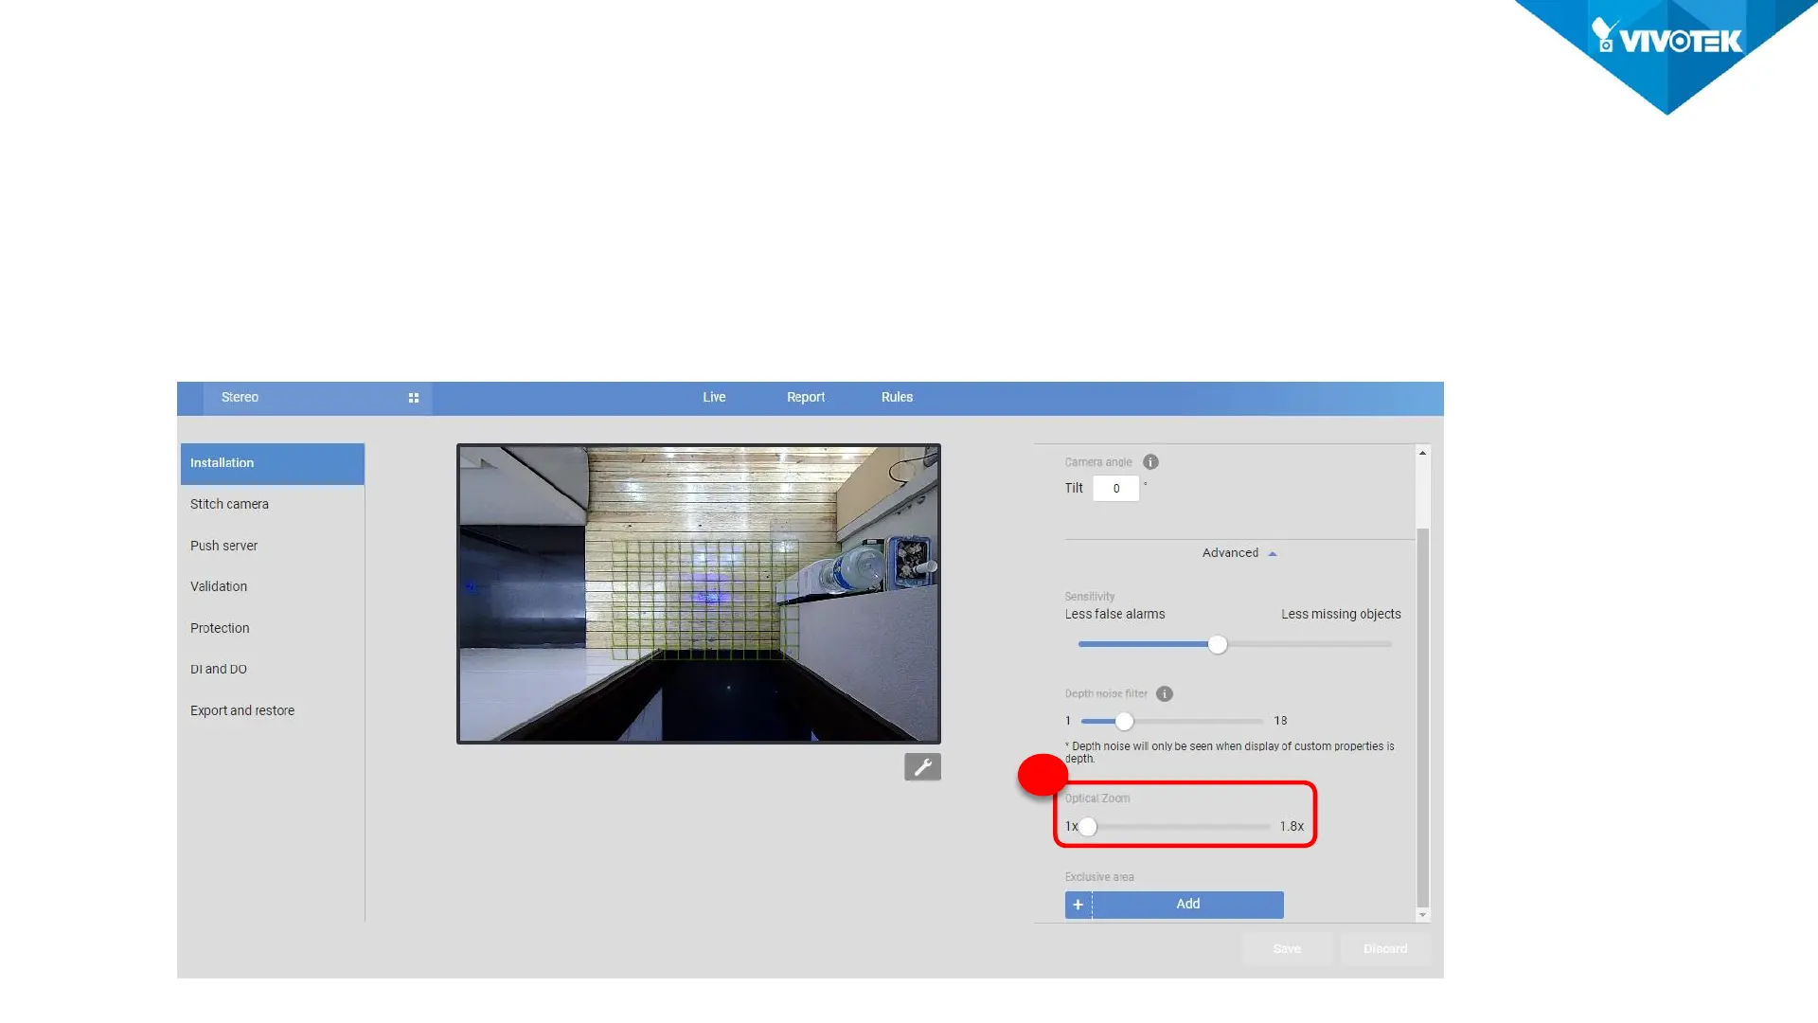Click the Sensitivity slider handle
This screenshot has width=1818, height=1023.
point(1218,645)
